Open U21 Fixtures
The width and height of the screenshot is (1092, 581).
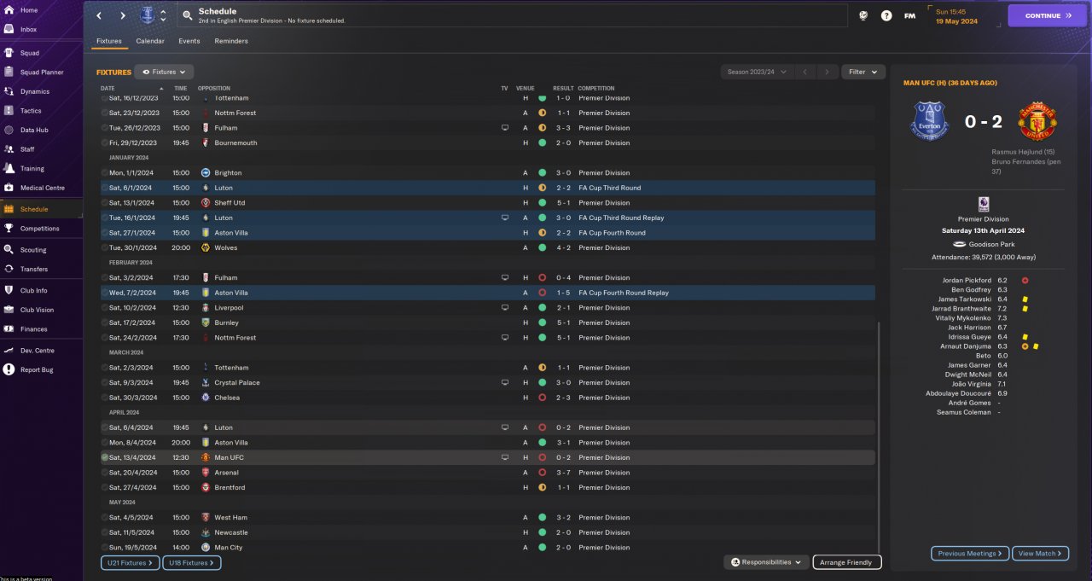[x=130, y=563]
